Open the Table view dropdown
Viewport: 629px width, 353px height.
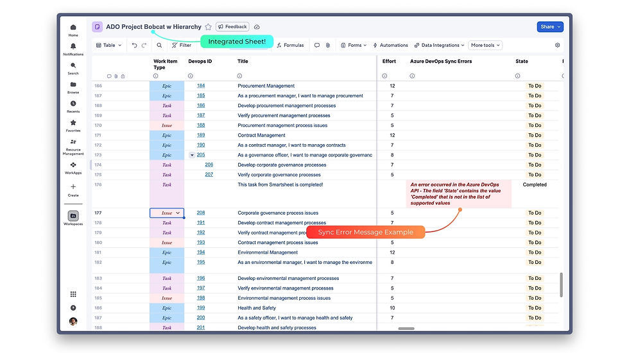(108, 45)
